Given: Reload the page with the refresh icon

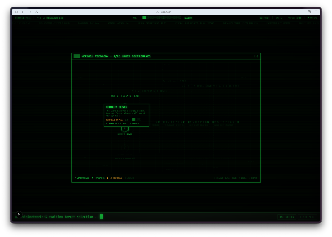Looking at the screenshot, I should [37, 12].
